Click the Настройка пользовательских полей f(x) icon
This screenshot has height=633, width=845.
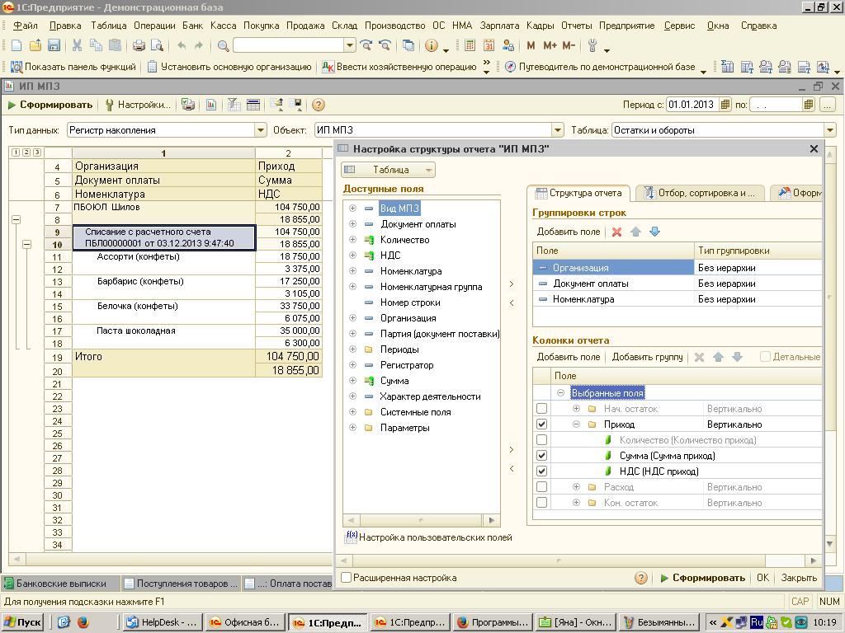(x=352, y=537)
